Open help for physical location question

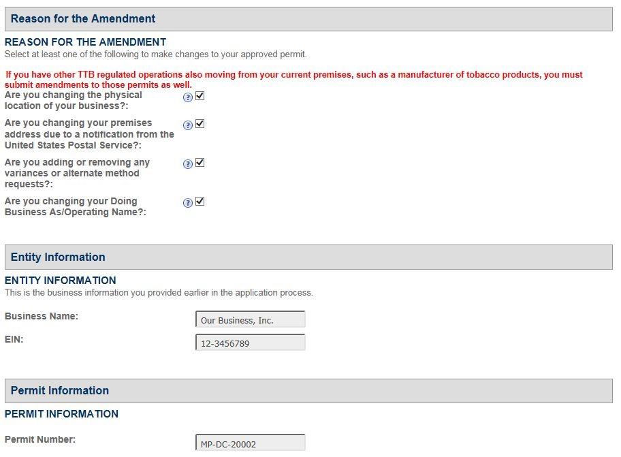click(188, 97)
